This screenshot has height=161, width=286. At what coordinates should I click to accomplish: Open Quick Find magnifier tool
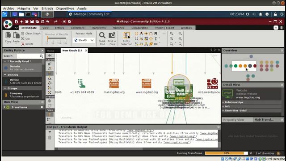(x=102, y=38)
